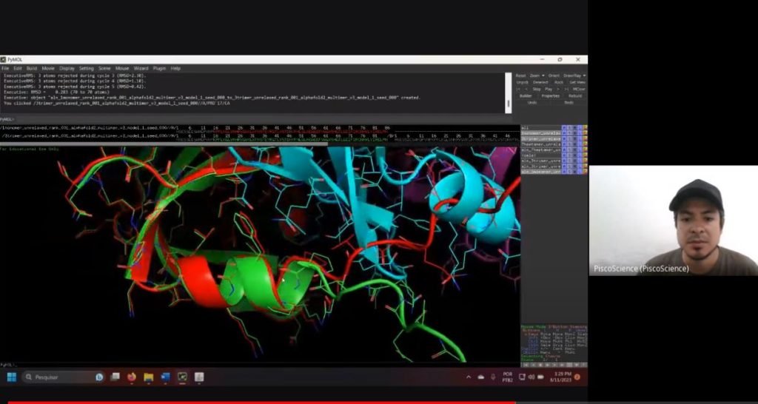Viewport: 758px width, 404px height.
Task: Open the Wizard menu
Action: pyautogui.click(x=141, y=68)
